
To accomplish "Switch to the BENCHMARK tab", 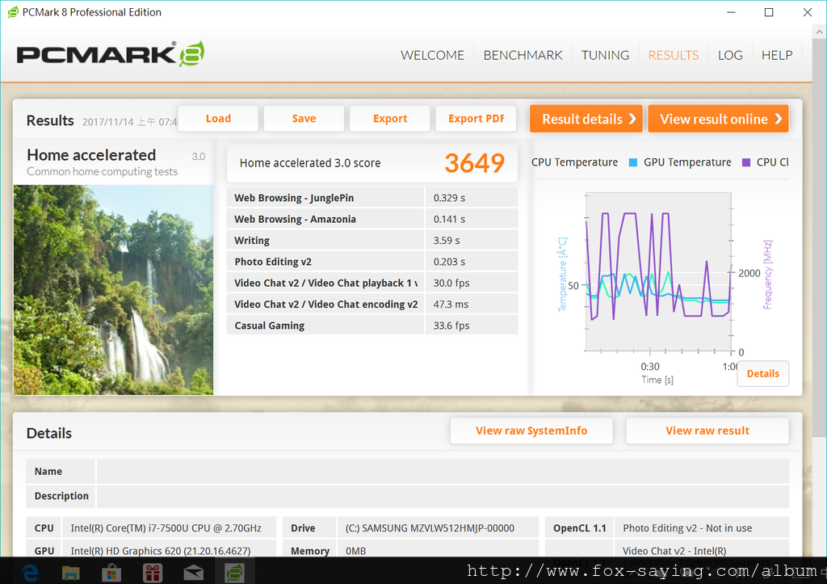I will tap(523, 56).
